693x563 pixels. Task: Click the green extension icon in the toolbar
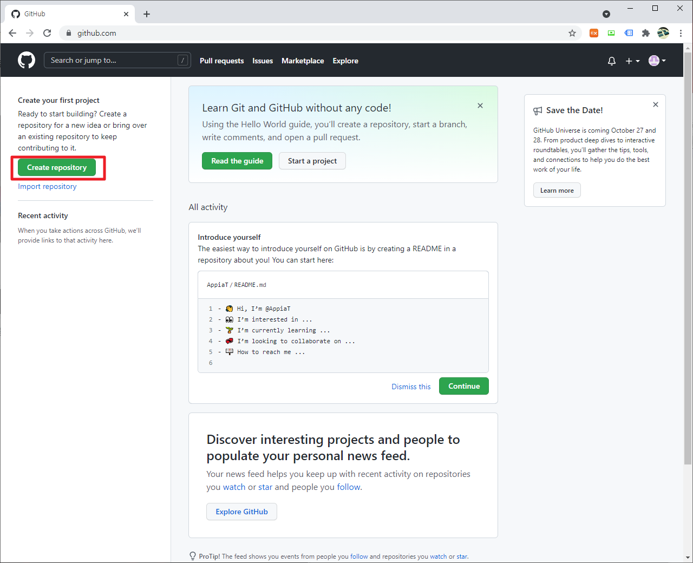pos(611,33)
